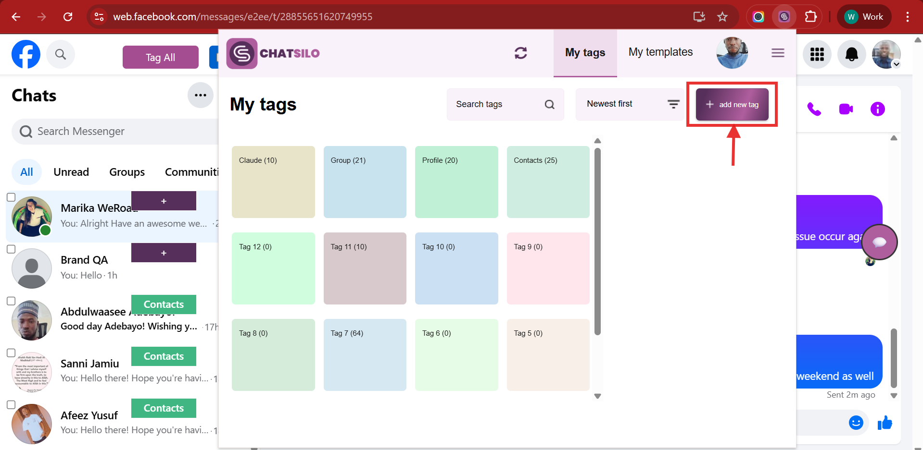Click tags list scrollbar down arrow
This screenshot has width=923, height=450.
(x=597, y=396)
